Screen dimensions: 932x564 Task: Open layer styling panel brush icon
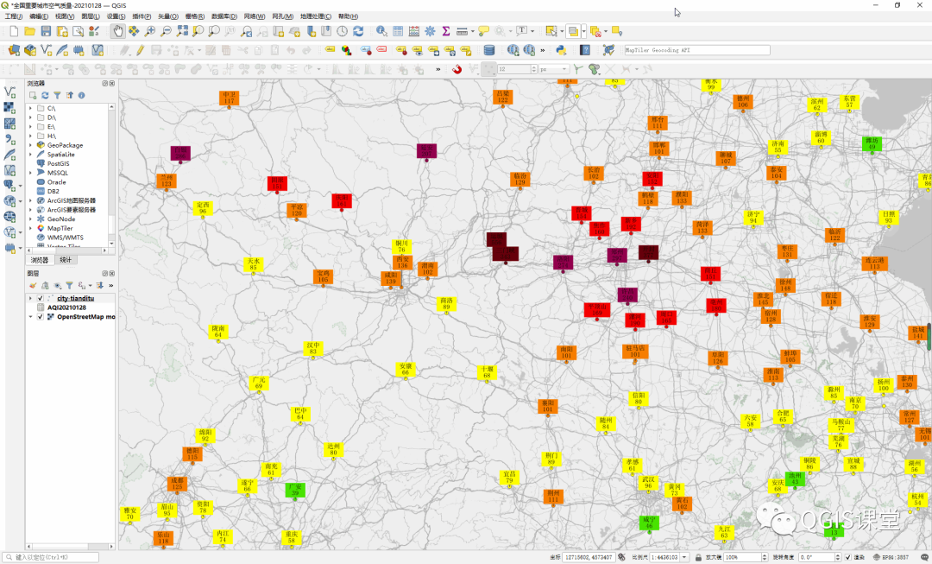point(33,286)
